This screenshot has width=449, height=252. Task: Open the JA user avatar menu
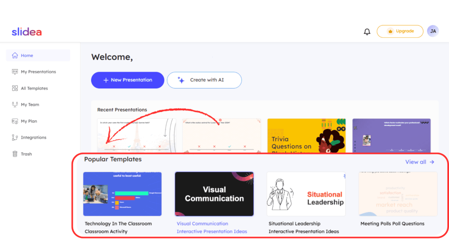(433, 31)
